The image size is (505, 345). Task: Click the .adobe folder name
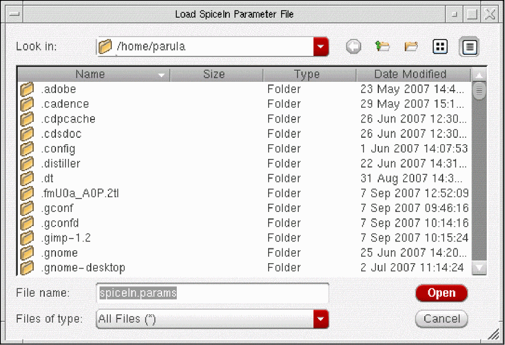tap(58, 89)
